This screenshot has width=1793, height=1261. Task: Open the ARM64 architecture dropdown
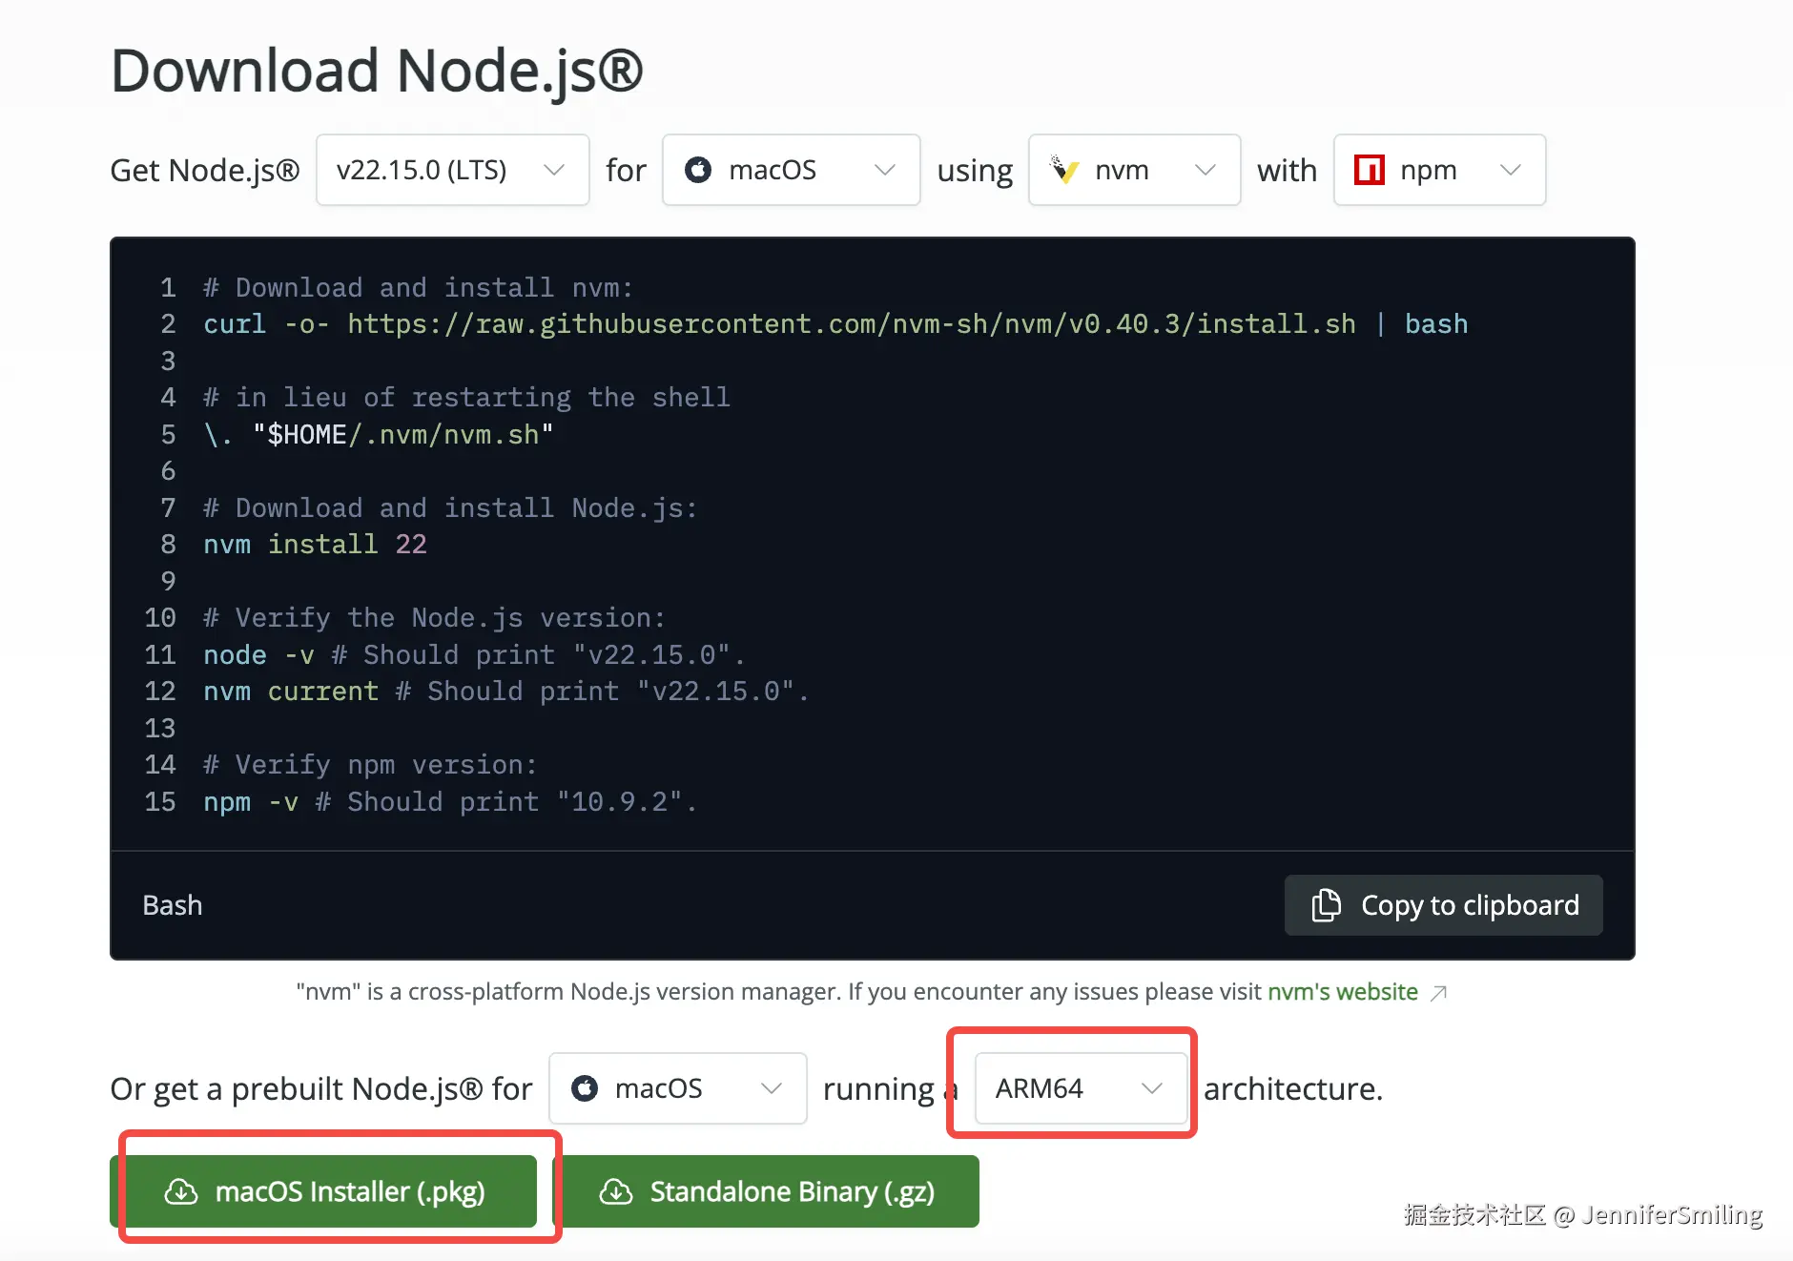(x=1081, y=1088)
